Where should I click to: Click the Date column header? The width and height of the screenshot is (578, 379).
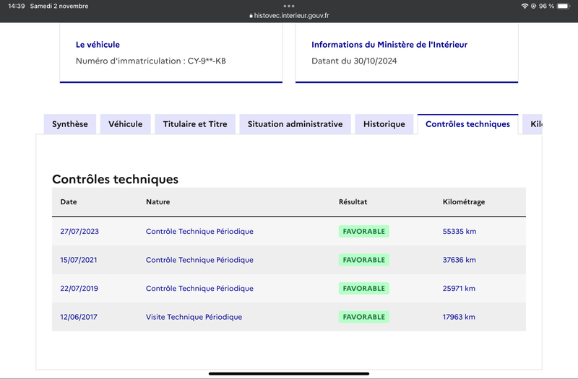tap(69, 202)
